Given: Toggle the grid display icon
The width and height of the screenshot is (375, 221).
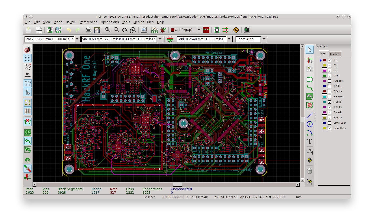Looking at the screenshot, I should tap(28, 58).
